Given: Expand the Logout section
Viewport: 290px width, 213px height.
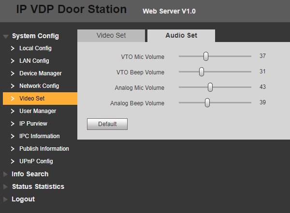Looking at the screenshot, I should point(23,199).
